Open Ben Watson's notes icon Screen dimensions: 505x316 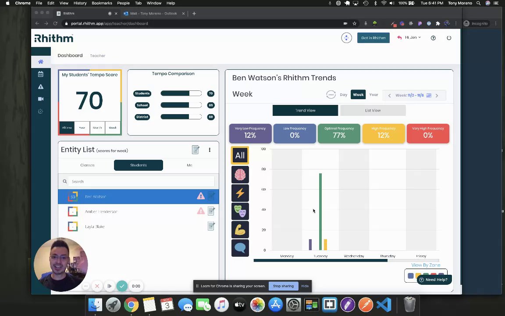[x=211, y=196]
